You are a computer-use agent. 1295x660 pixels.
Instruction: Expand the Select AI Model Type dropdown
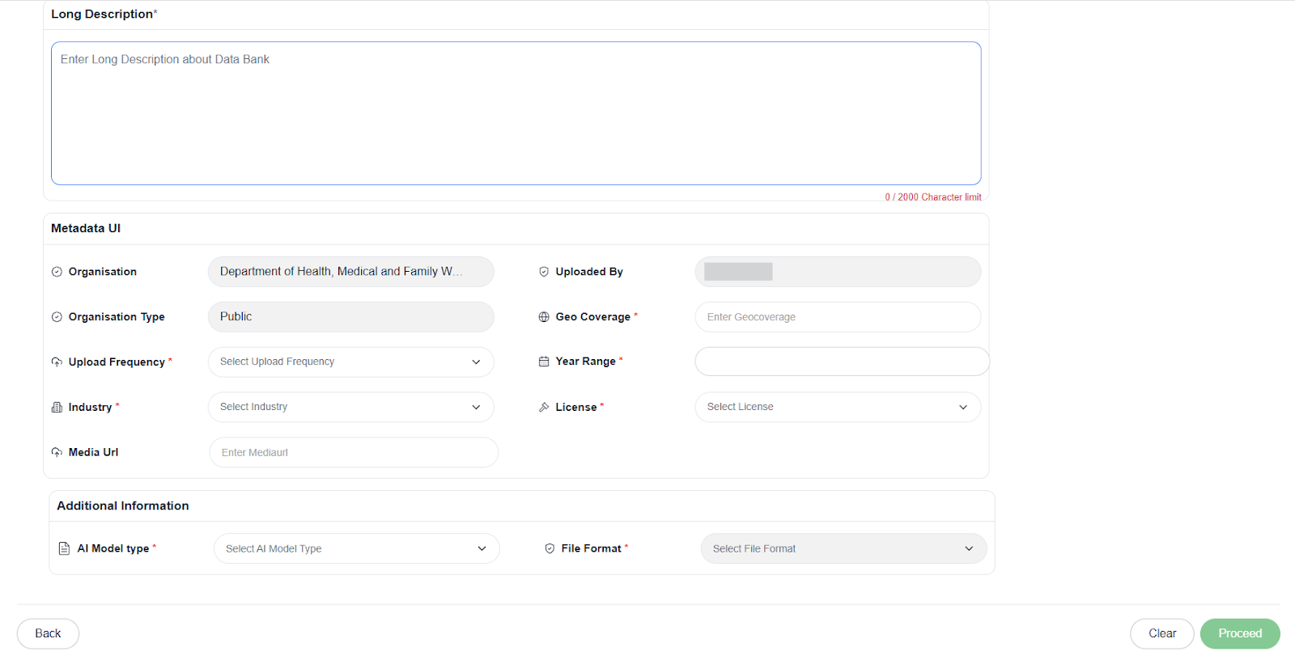point(356,548)
